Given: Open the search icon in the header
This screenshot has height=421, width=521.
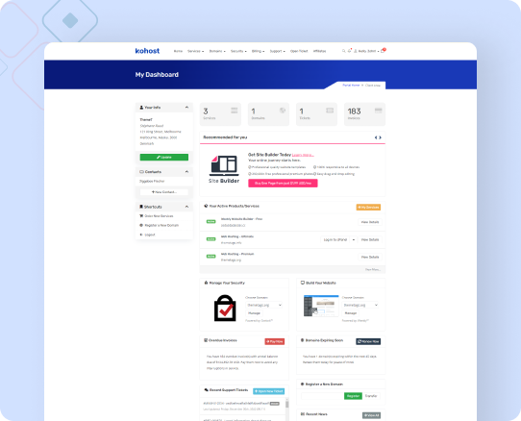Looking at the screenshot, I should click(x=343, y=51).
